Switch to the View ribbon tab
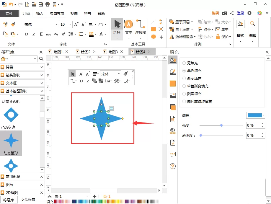 click(74, 14)
